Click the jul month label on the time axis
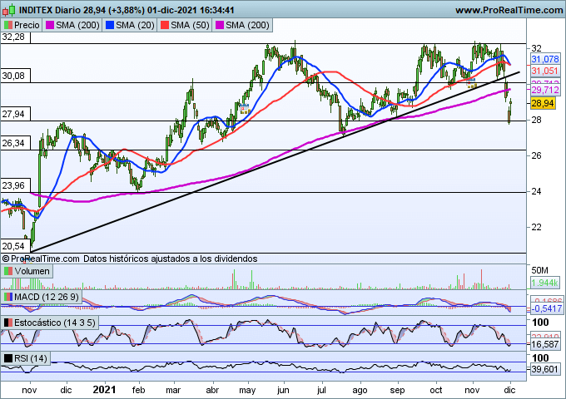Viewport: 566px width, 399px height. pos(321,391)
